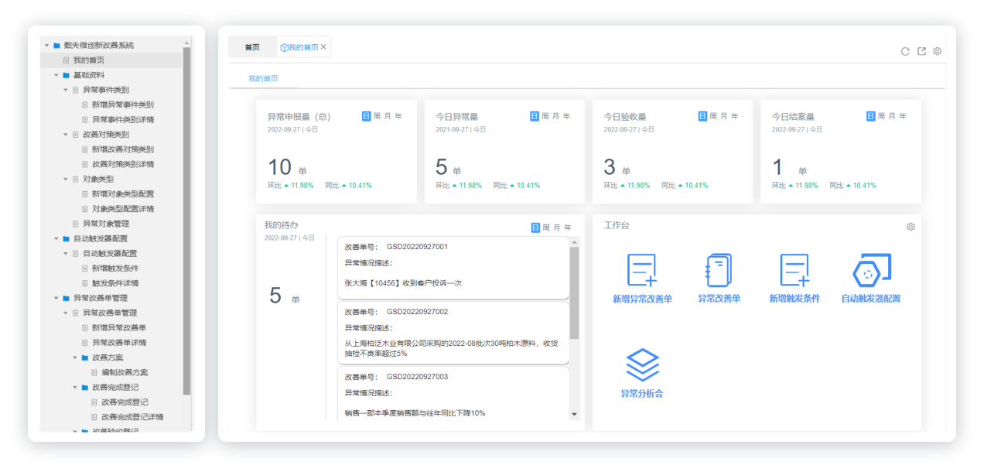Click the todo list scroll-down arrow
The width and height of the screenshot is (984, 472).
coord(574,415)
